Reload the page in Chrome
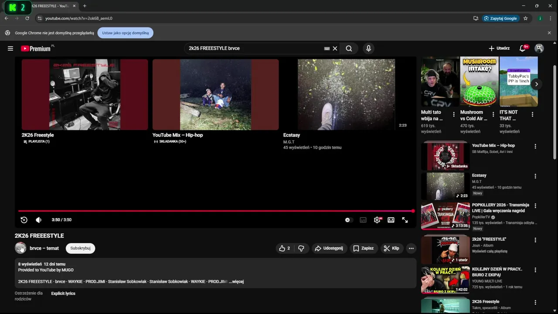558x314 pixels. pos(27,18)
